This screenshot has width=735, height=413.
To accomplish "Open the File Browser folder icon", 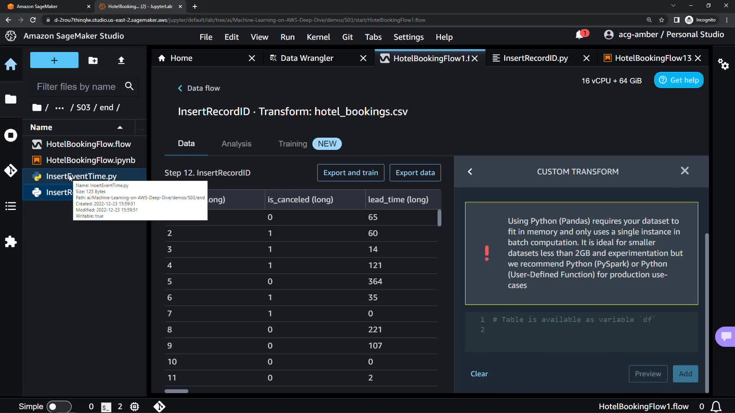I will click(x=11, y=99).
